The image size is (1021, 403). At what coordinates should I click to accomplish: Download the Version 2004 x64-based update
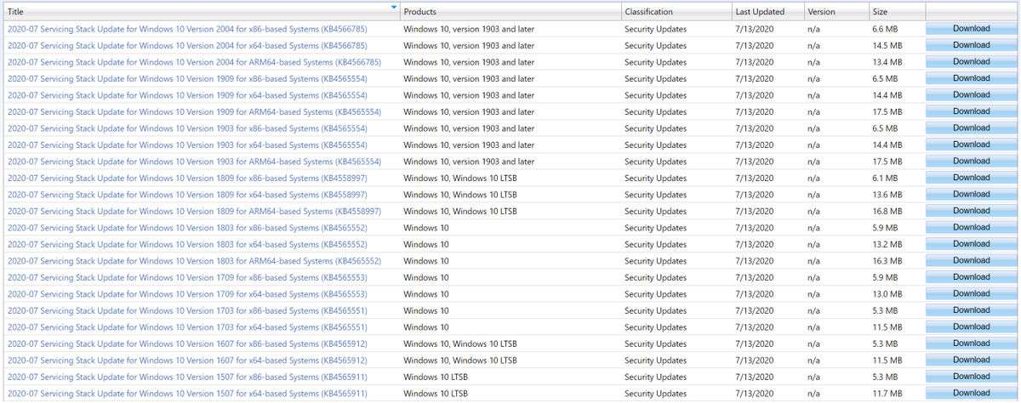pyautogui.click(x=971, y=45)
